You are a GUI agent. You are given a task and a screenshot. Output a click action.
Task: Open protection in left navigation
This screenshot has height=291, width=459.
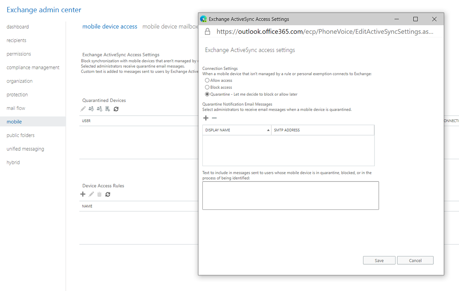(x=17, y=95)
